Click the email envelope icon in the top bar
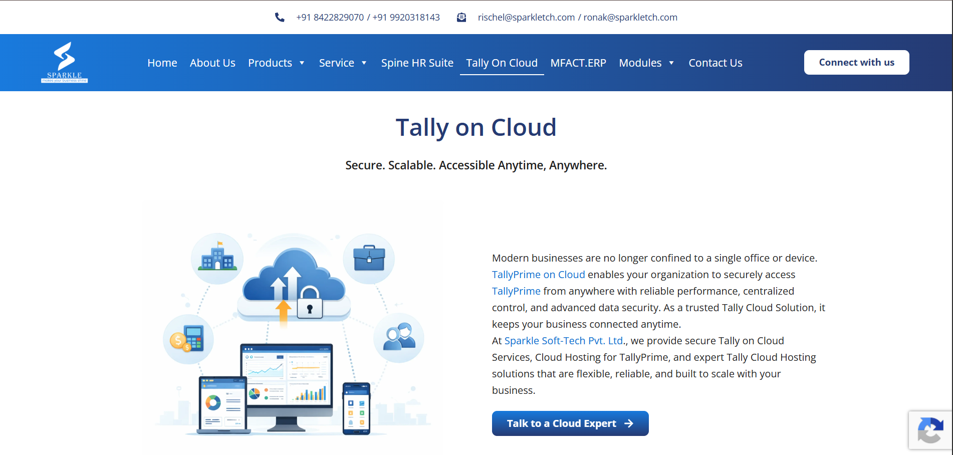Screen dimensions: 953x455 click(461, 18)
